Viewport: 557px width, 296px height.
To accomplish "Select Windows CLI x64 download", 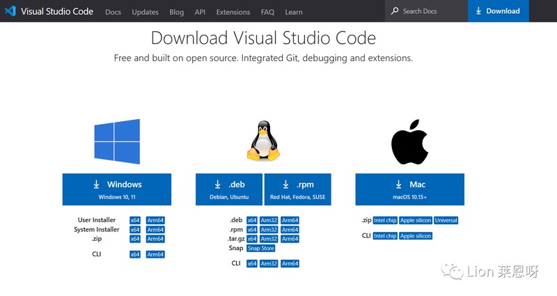I will point(135,254).
